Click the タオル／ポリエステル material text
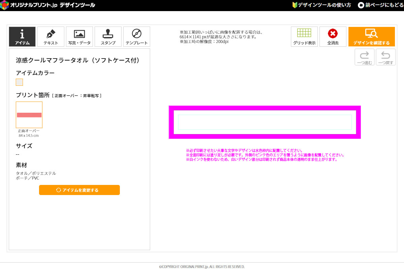Screen dimensions: 404x269 point(36,174)
